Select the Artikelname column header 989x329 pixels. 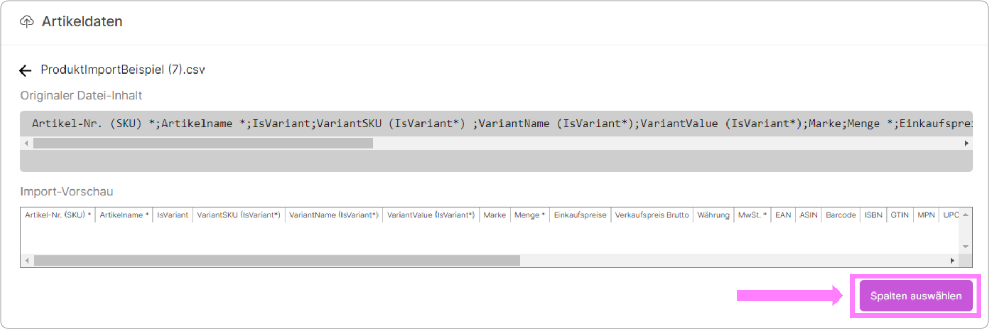click(124, 215)
